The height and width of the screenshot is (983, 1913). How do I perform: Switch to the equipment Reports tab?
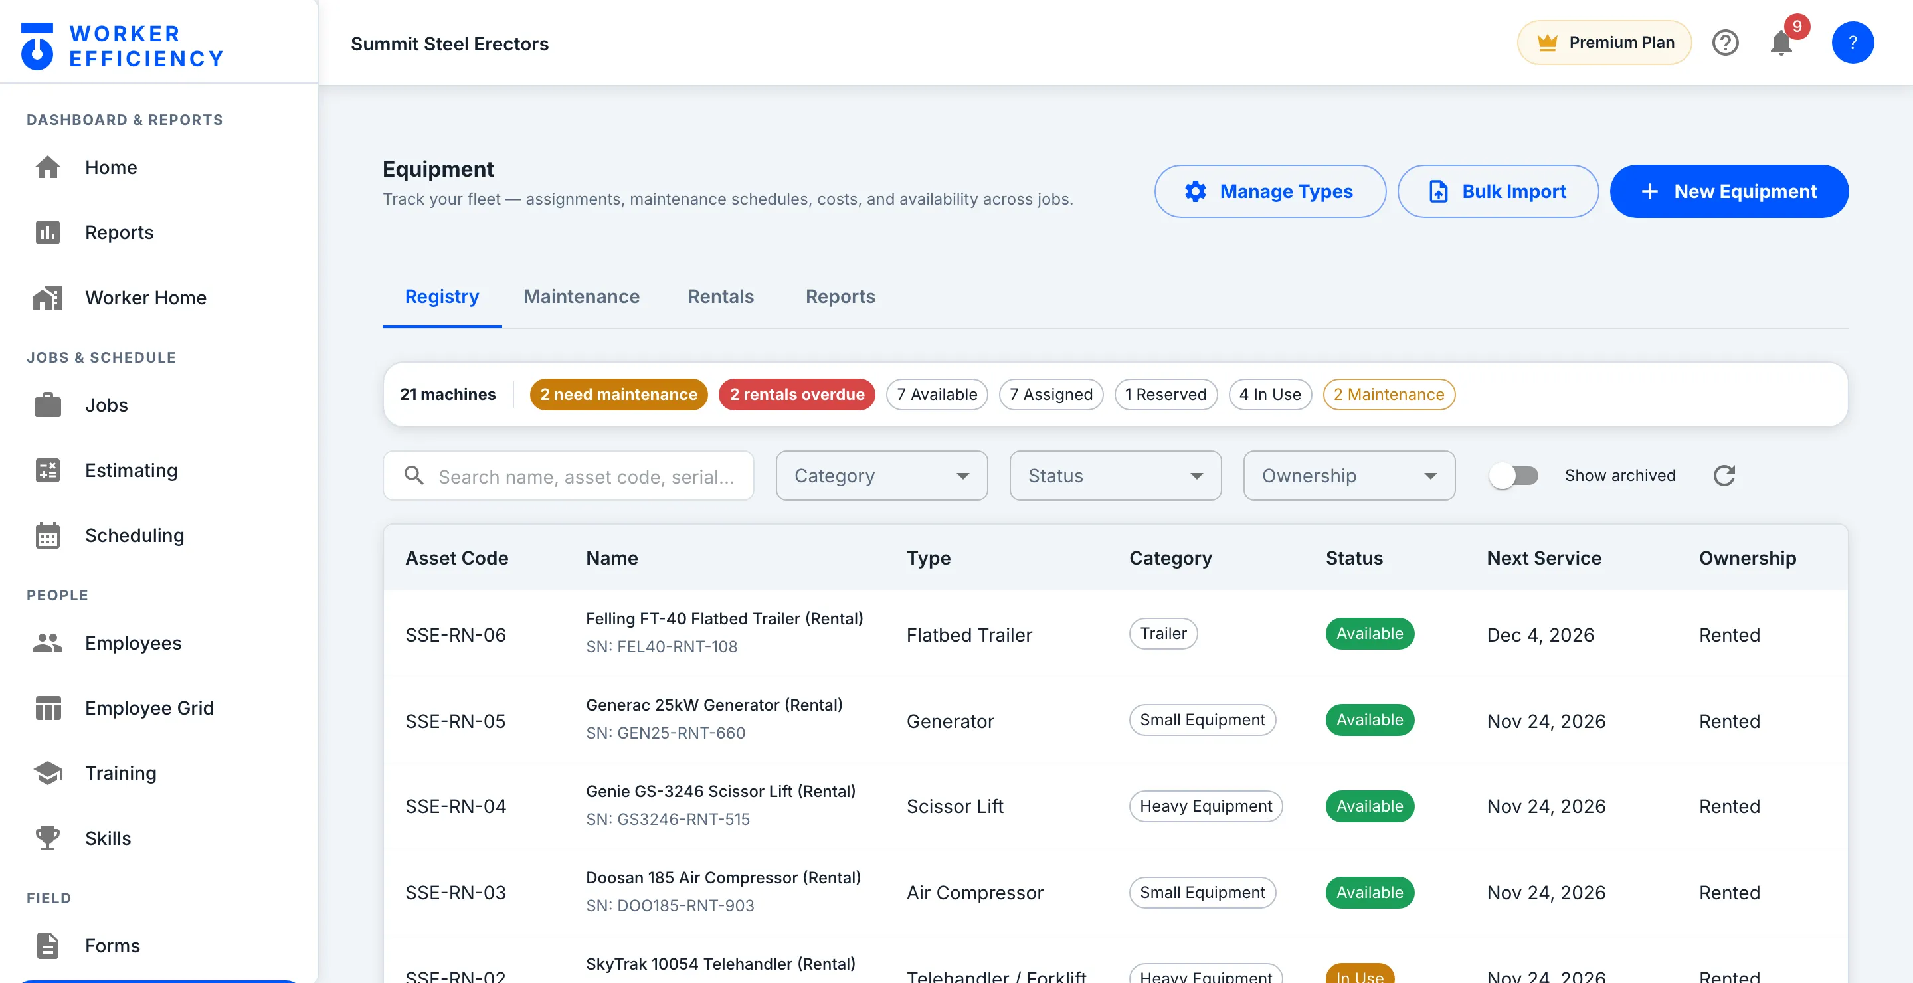(x=840, y=296)
